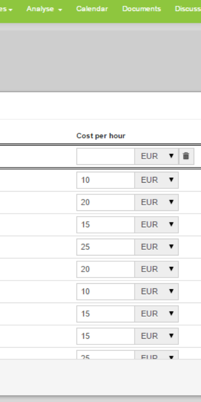Expand currency dropdown next to first 25 value
201x402 pixels.
click(157, 247)
